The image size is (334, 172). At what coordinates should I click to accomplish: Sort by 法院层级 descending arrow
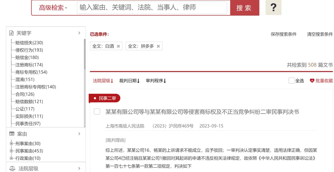[x=112, y=81]
